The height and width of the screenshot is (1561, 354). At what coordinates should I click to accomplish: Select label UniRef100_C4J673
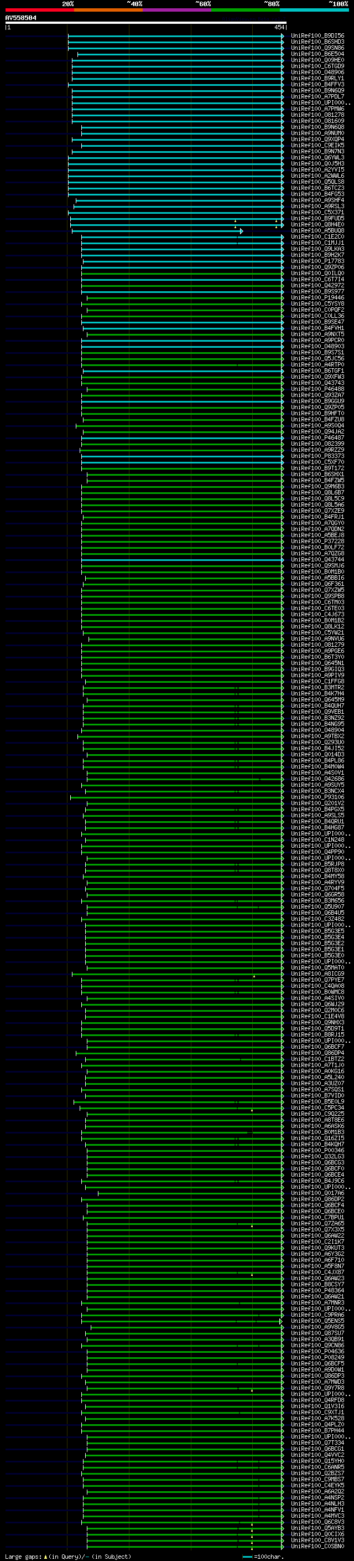pyautogui.click(x=317, y=615)
